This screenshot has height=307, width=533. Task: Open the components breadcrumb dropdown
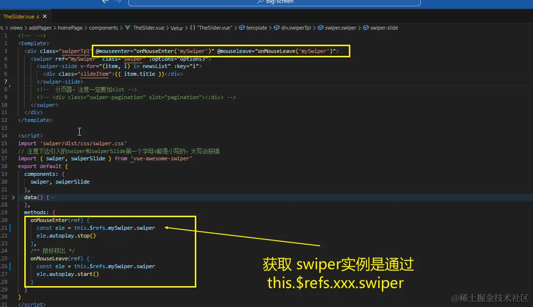(103, 28)
